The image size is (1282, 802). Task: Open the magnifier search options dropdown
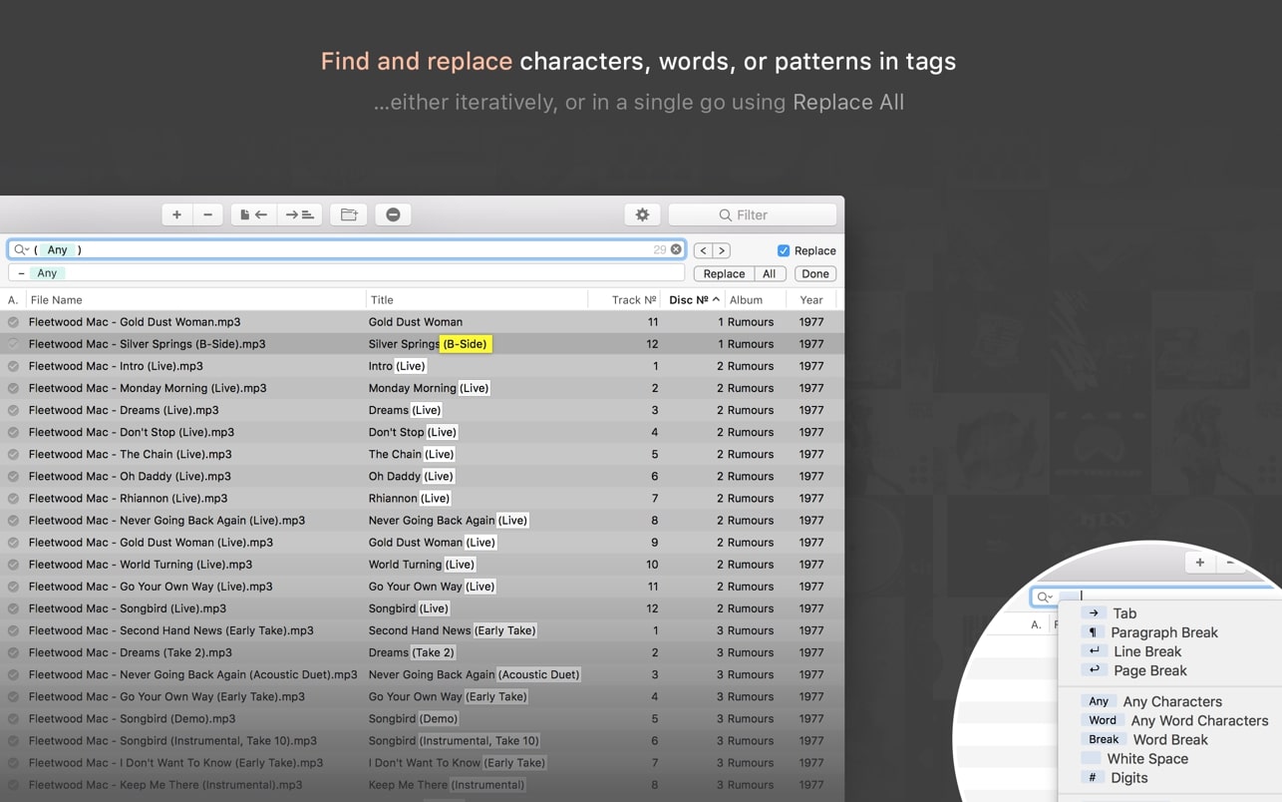coord(21,249)
